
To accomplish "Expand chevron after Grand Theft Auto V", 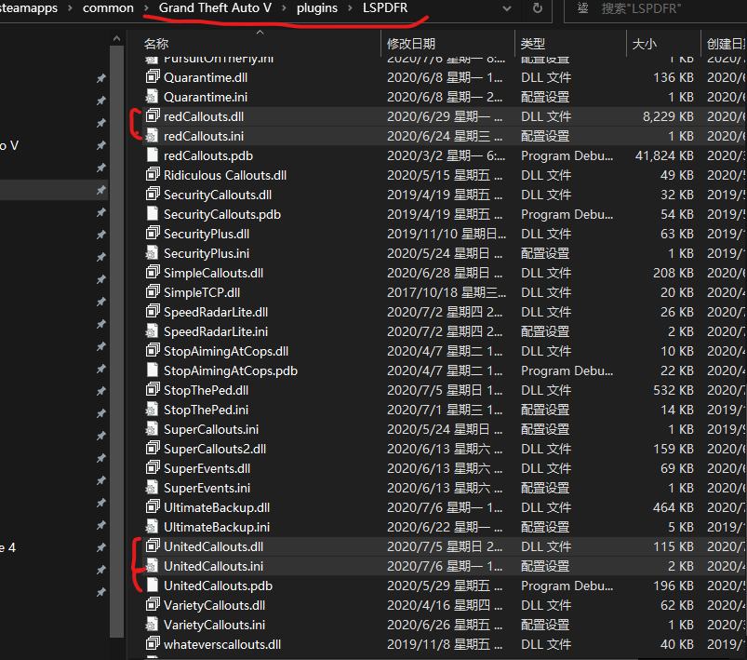I will point(285,8).
